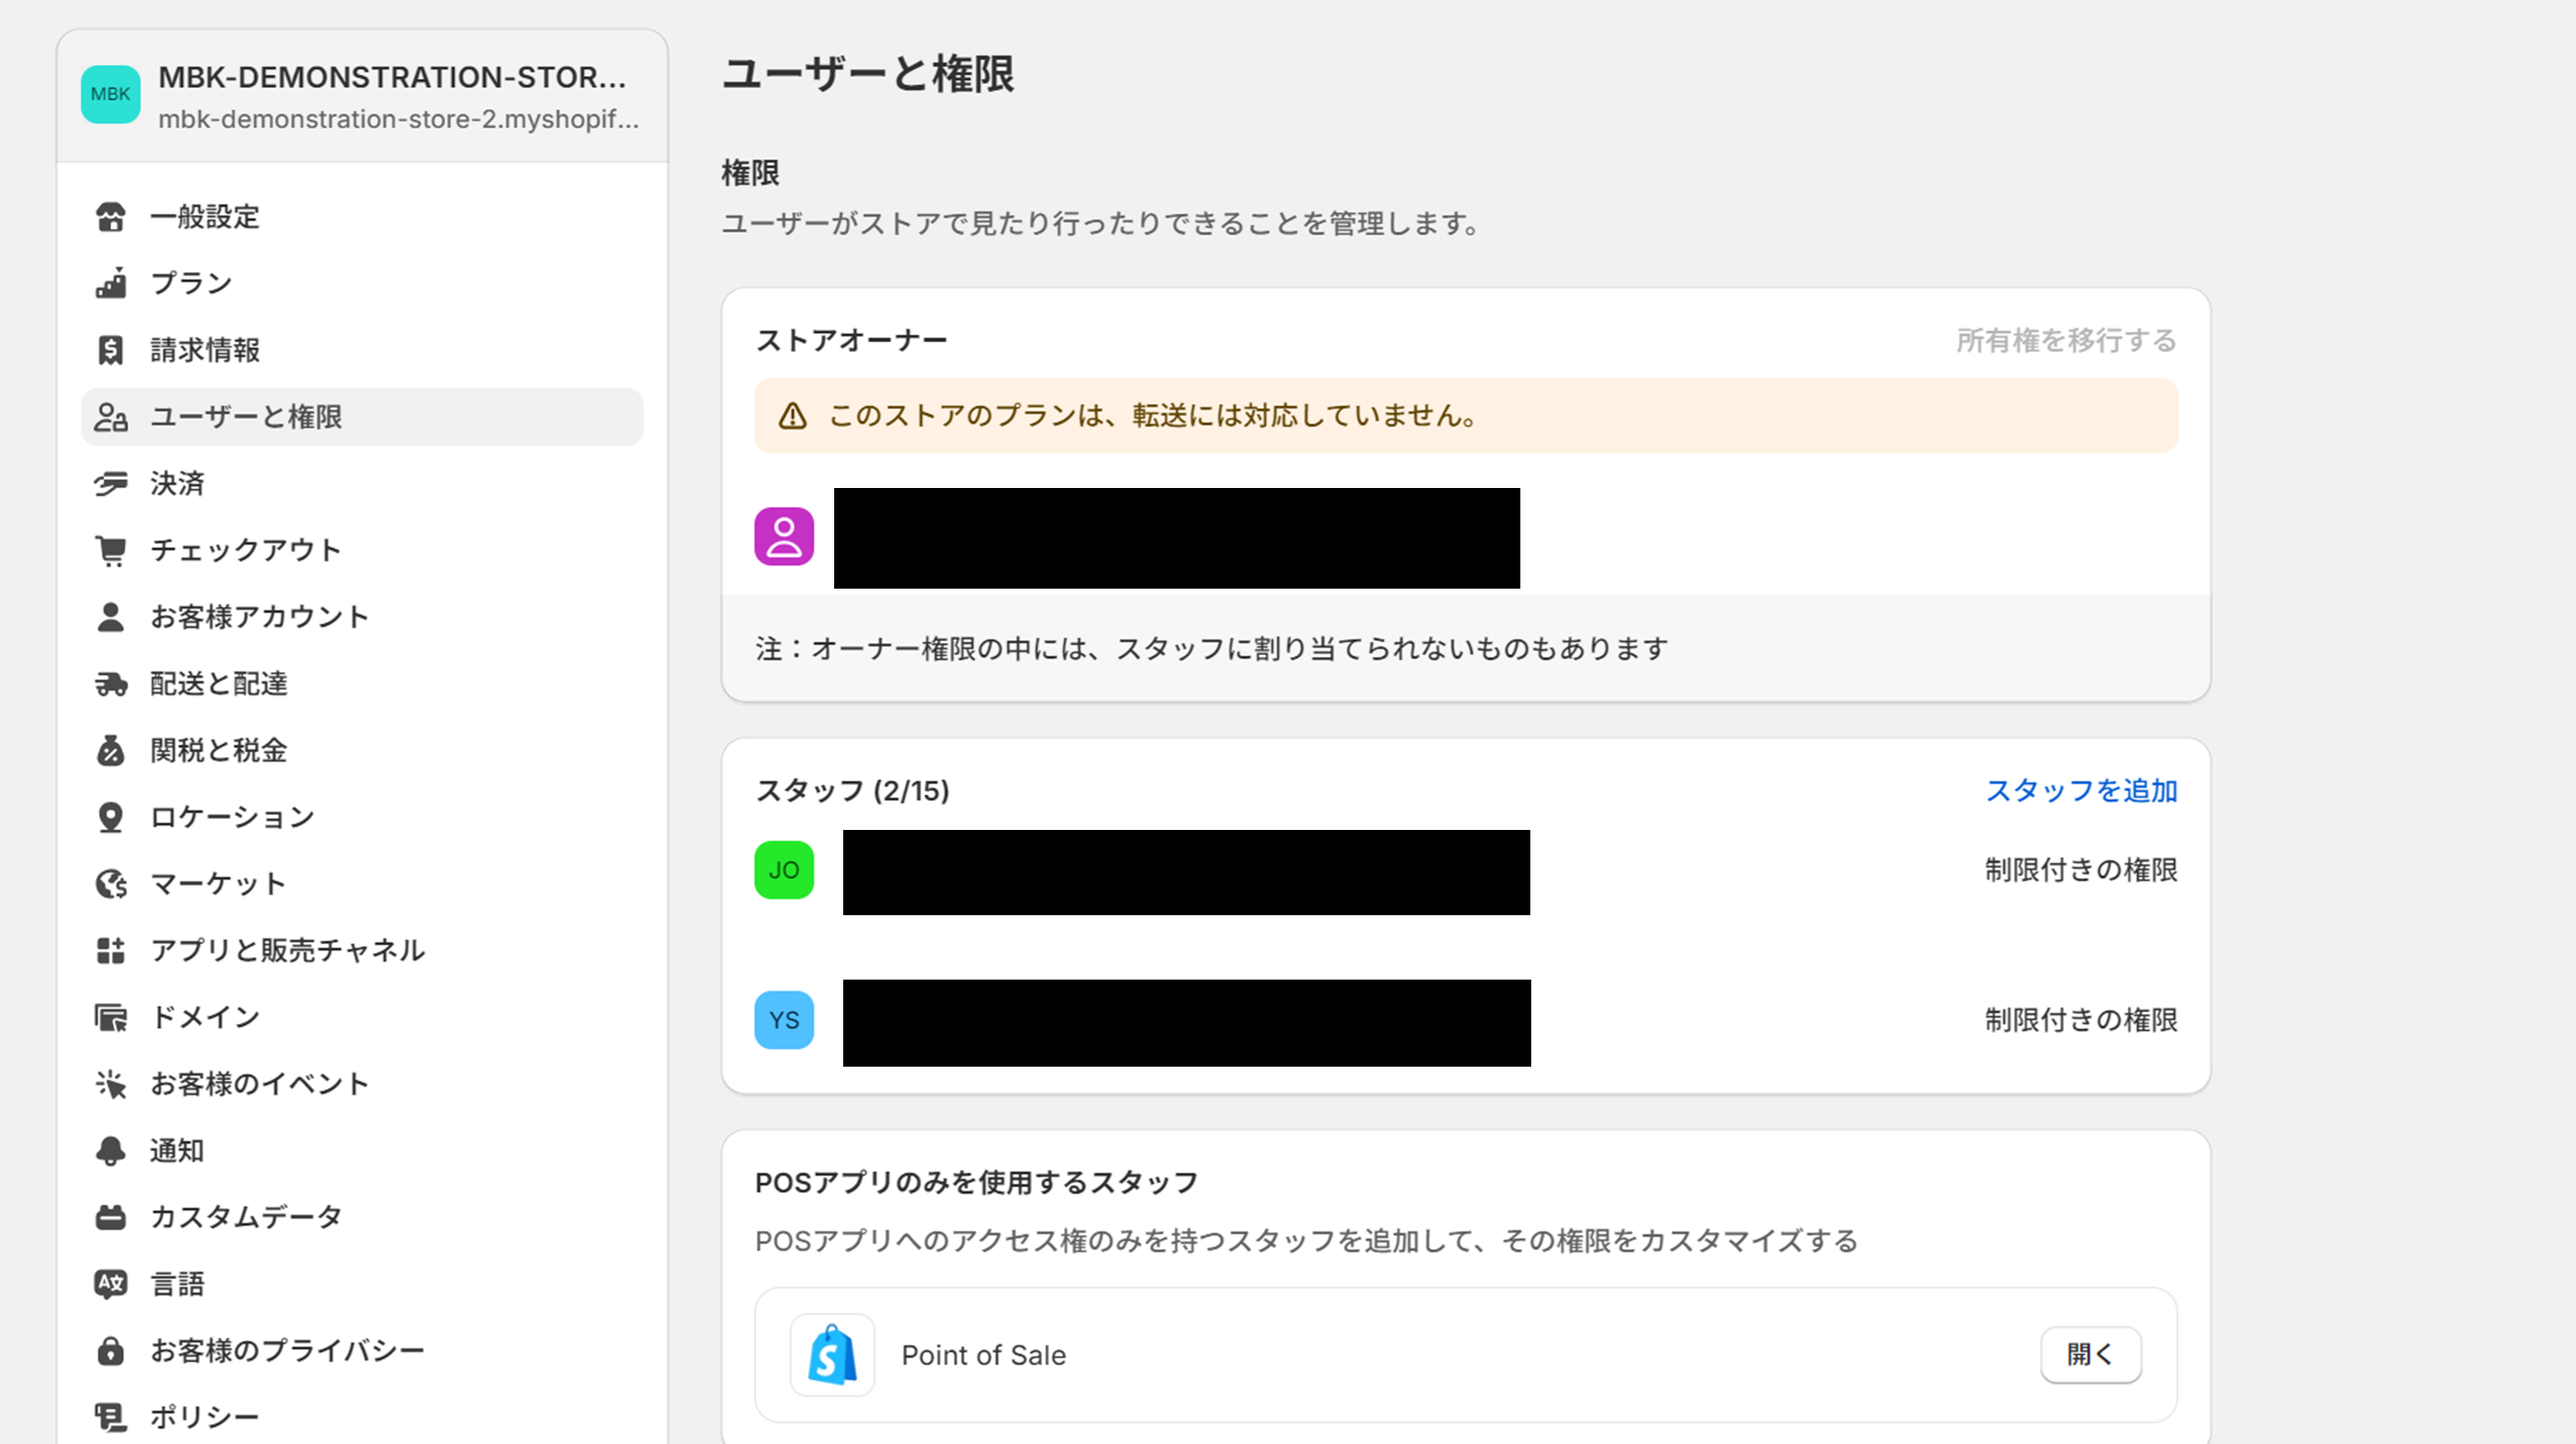This screenshot has width=2576, height=1444.
Task: Click the 言語 language icon
Action: pyautogui.click(x=110, y=1284)
